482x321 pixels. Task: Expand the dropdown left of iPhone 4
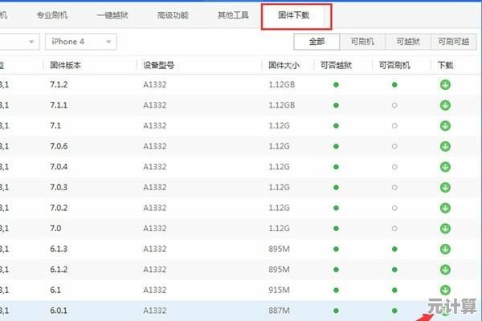19,42
